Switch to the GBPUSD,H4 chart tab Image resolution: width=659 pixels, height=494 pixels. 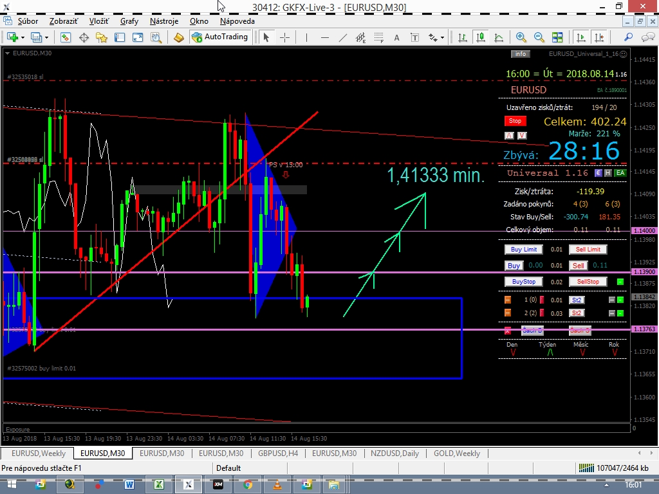pos(278,453)
